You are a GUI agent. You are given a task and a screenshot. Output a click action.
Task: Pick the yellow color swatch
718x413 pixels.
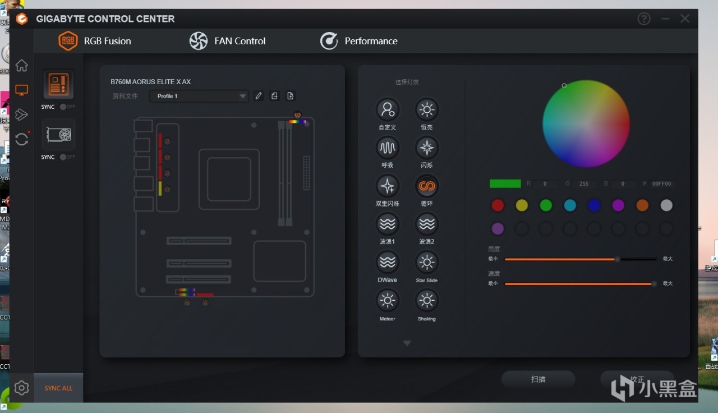tap(522, 205)
